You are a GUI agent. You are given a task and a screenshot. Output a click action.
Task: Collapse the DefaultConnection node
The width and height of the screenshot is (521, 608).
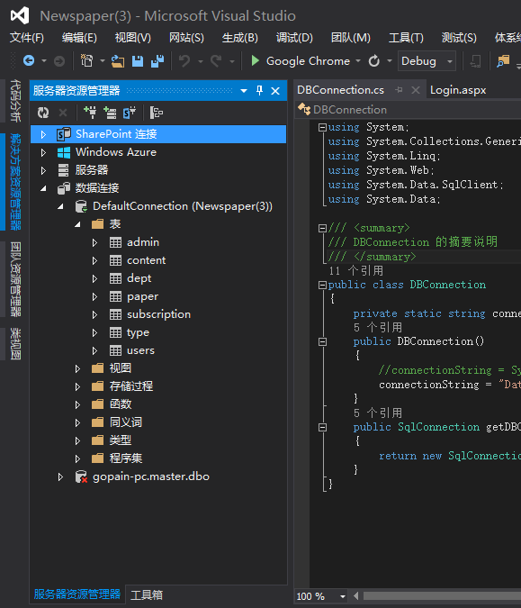point(61,206)
